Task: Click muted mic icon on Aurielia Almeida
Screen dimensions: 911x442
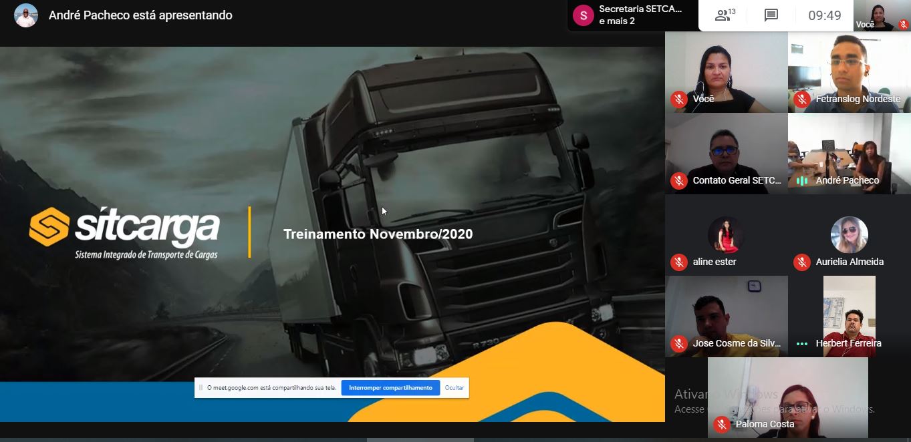Action: 801,262
